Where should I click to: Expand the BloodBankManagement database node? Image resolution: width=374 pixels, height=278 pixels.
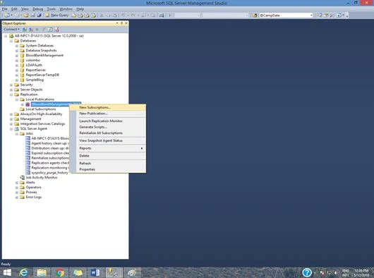click(x=17, y=55)
